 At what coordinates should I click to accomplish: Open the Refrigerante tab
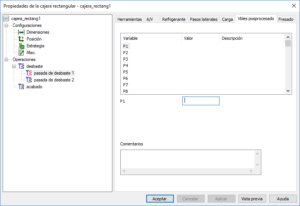click(174, 19)
